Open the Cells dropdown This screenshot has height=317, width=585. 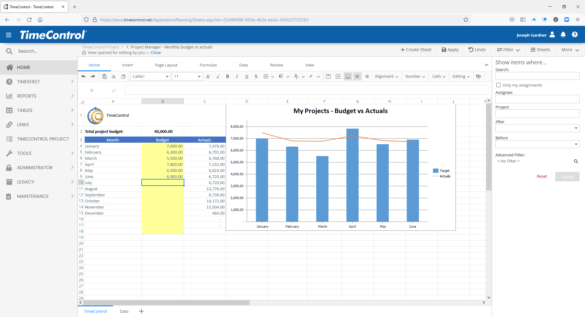point(439,77)
